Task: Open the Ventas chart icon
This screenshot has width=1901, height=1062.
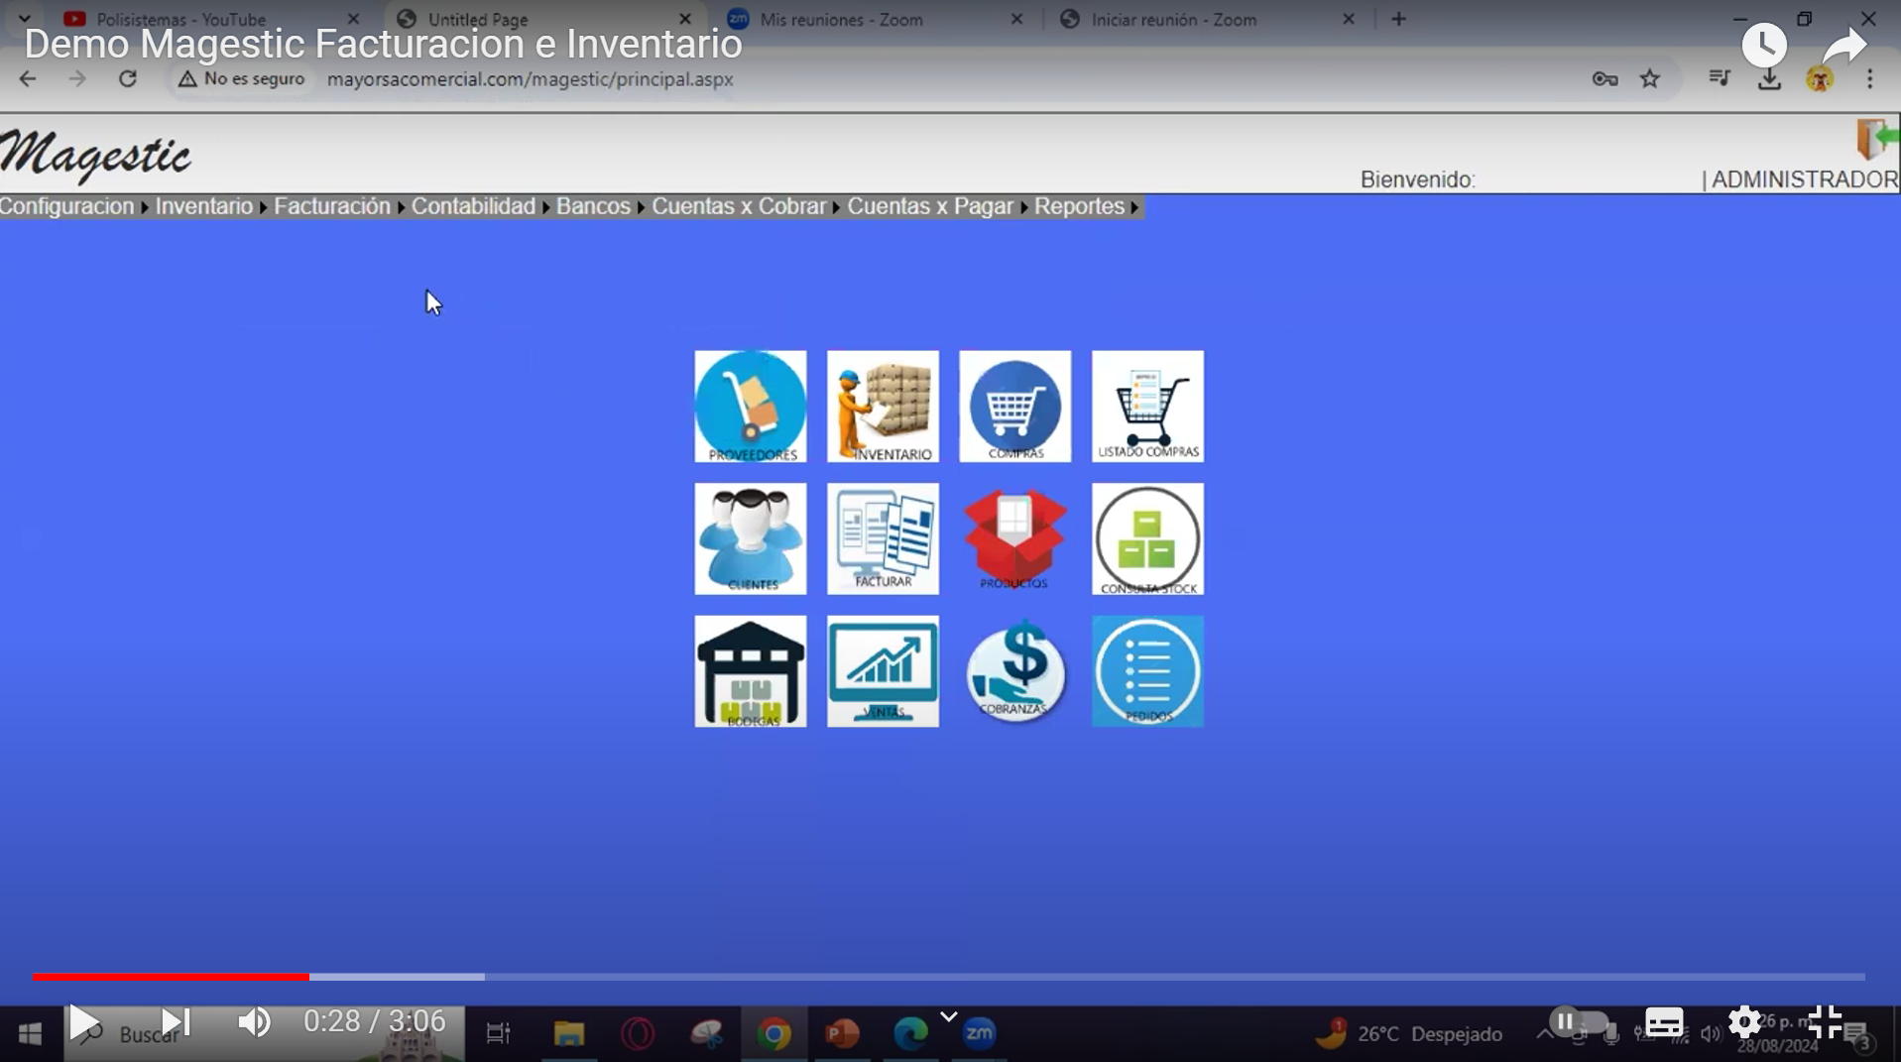Action: click(x=883, y=671)
